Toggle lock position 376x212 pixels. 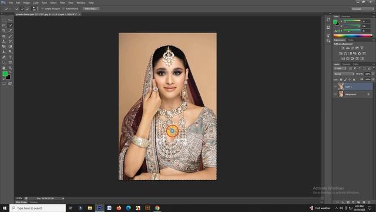click(x=350, y=79)
